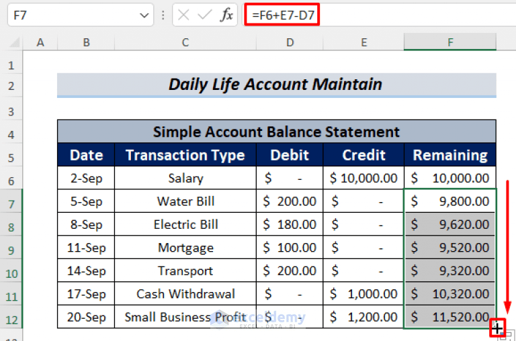This screenshot has width=516, height=341.
Task: Select the '20-Sep' date cell
Action: coord(86,317)
